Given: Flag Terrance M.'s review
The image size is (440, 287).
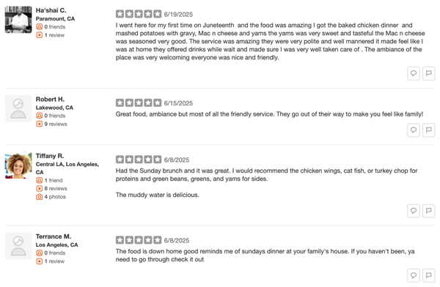Looking at the screenshot, I should [428, 275].
